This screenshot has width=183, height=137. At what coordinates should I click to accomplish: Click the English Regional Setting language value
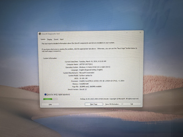[91, 70]
